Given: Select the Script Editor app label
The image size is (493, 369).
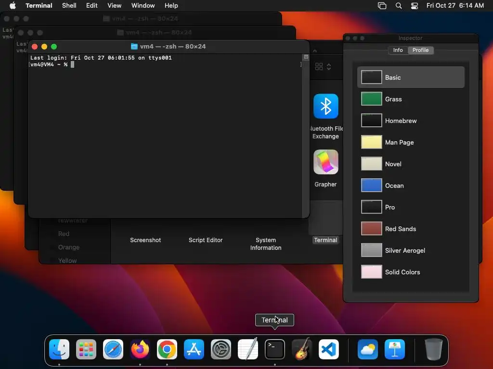Looking at the screenshot, I should click(206, 240).
